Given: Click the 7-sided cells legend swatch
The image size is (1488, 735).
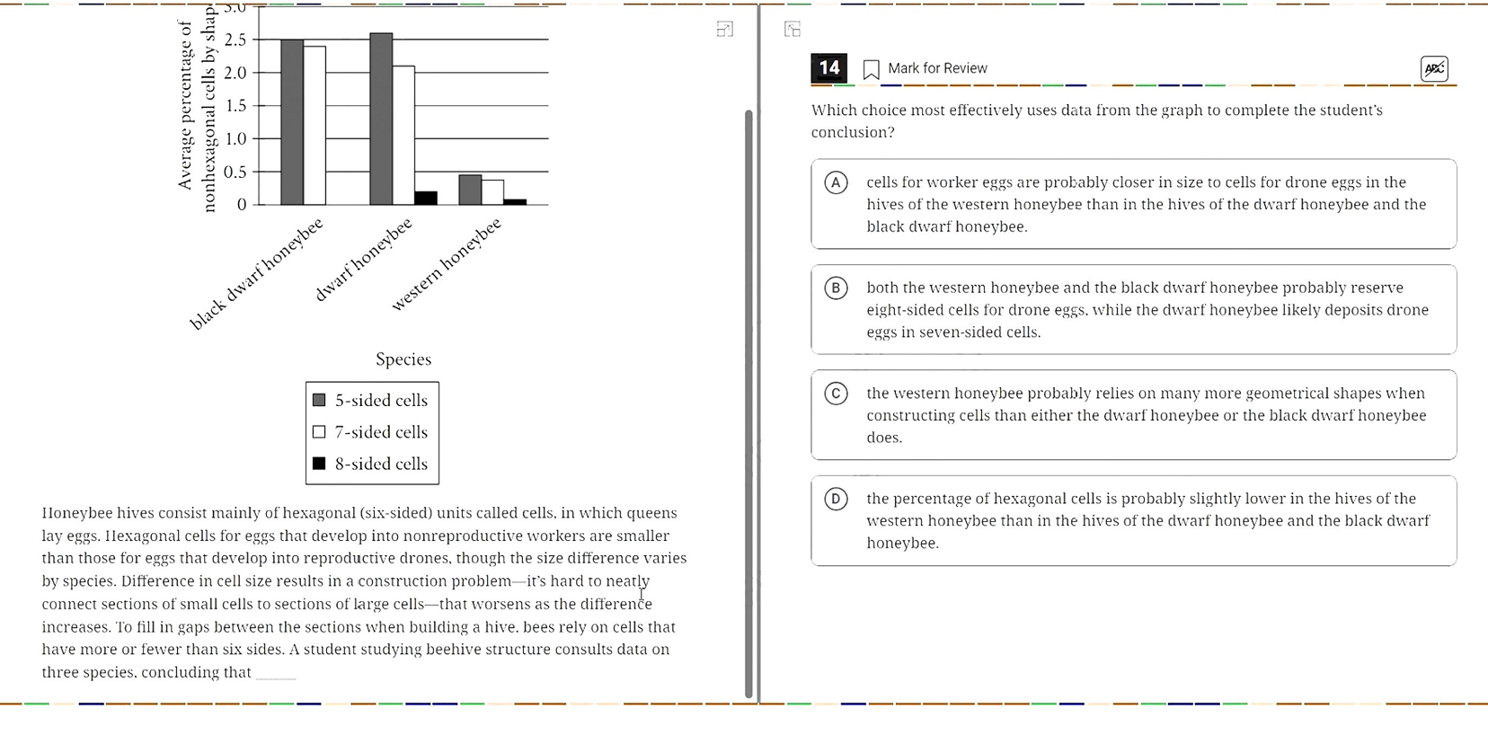Looking at the screenshot, I should coord(319,432).
